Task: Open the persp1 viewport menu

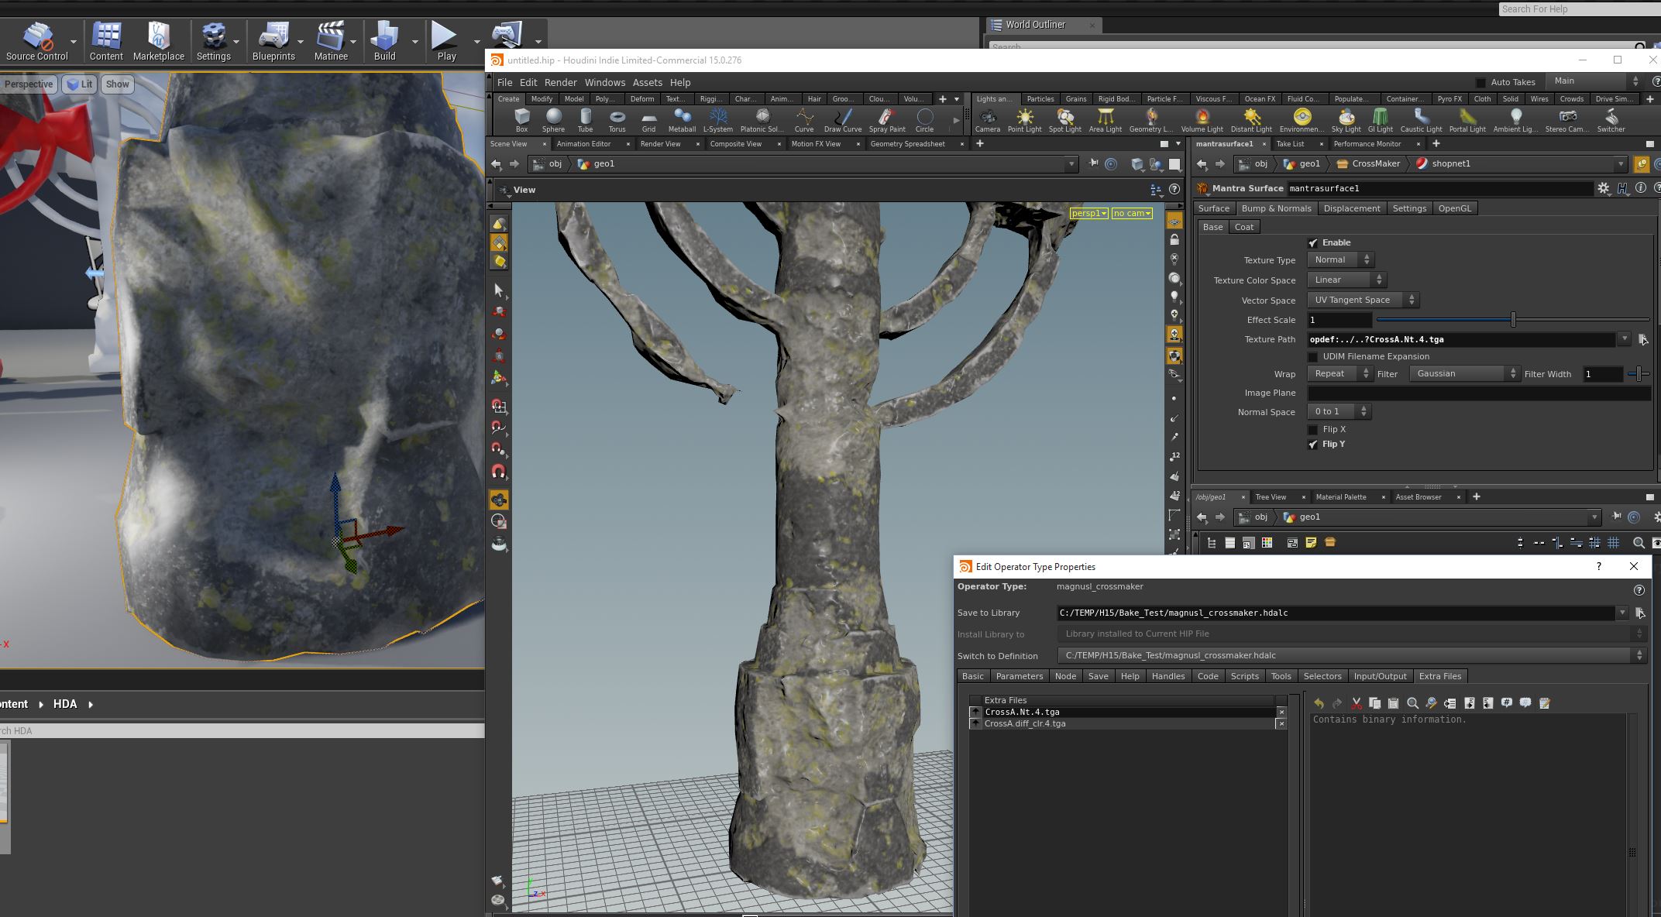Action: [x=1088, y=213]
